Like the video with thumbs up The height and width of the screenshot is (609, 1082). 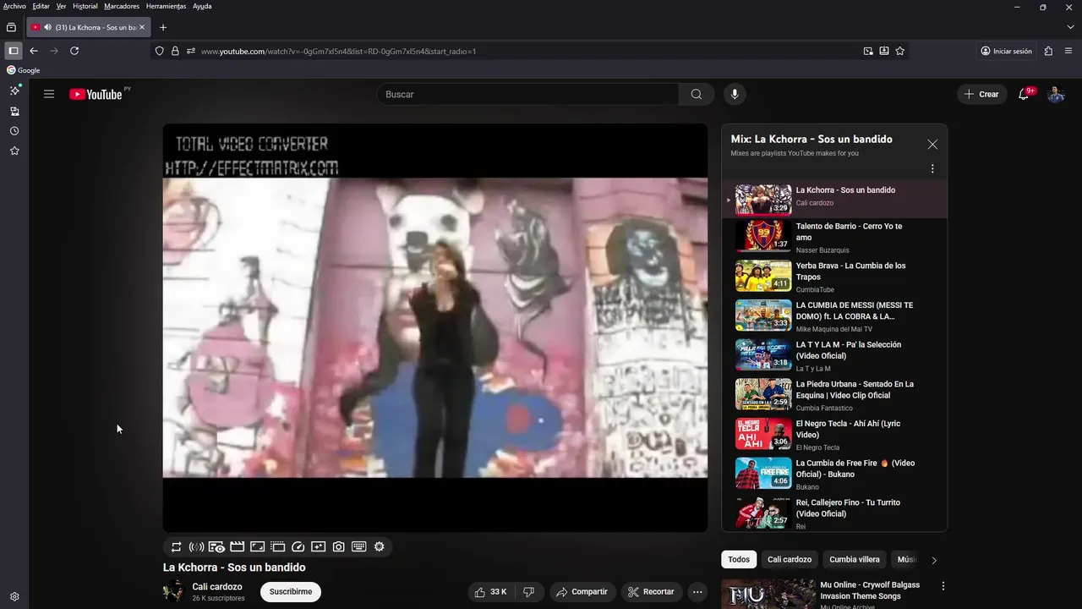(x=490, y=592)
